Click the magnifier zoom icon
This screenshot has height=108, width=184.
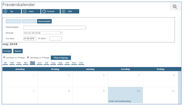pyautogui.click(x=175, y=7)
